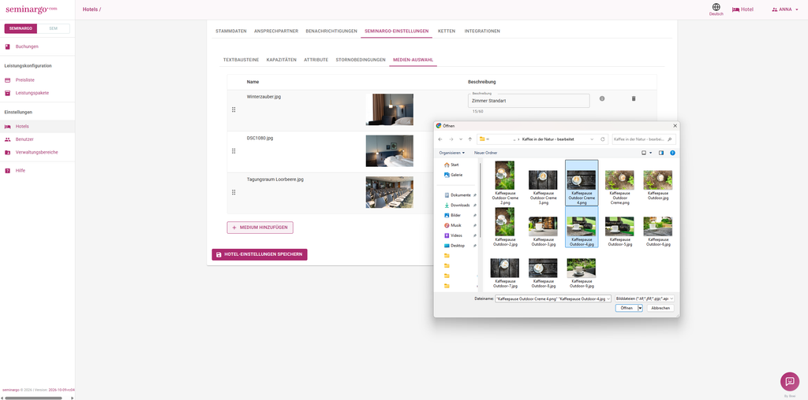Switch to the Ansprechpartner tab
Screen dimensions: 808x400
(x=276, y=31)
